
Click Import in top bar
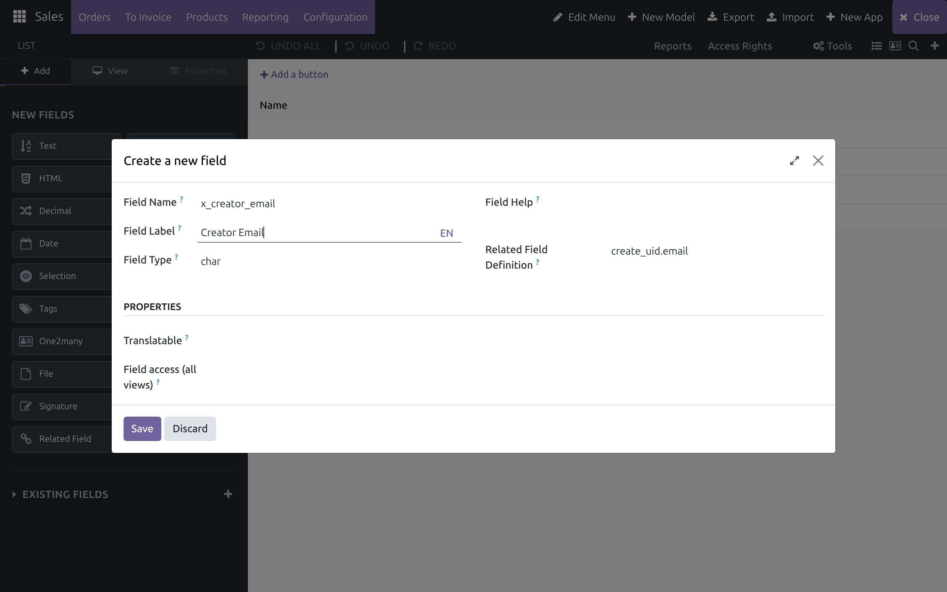(x=790, y=17)
